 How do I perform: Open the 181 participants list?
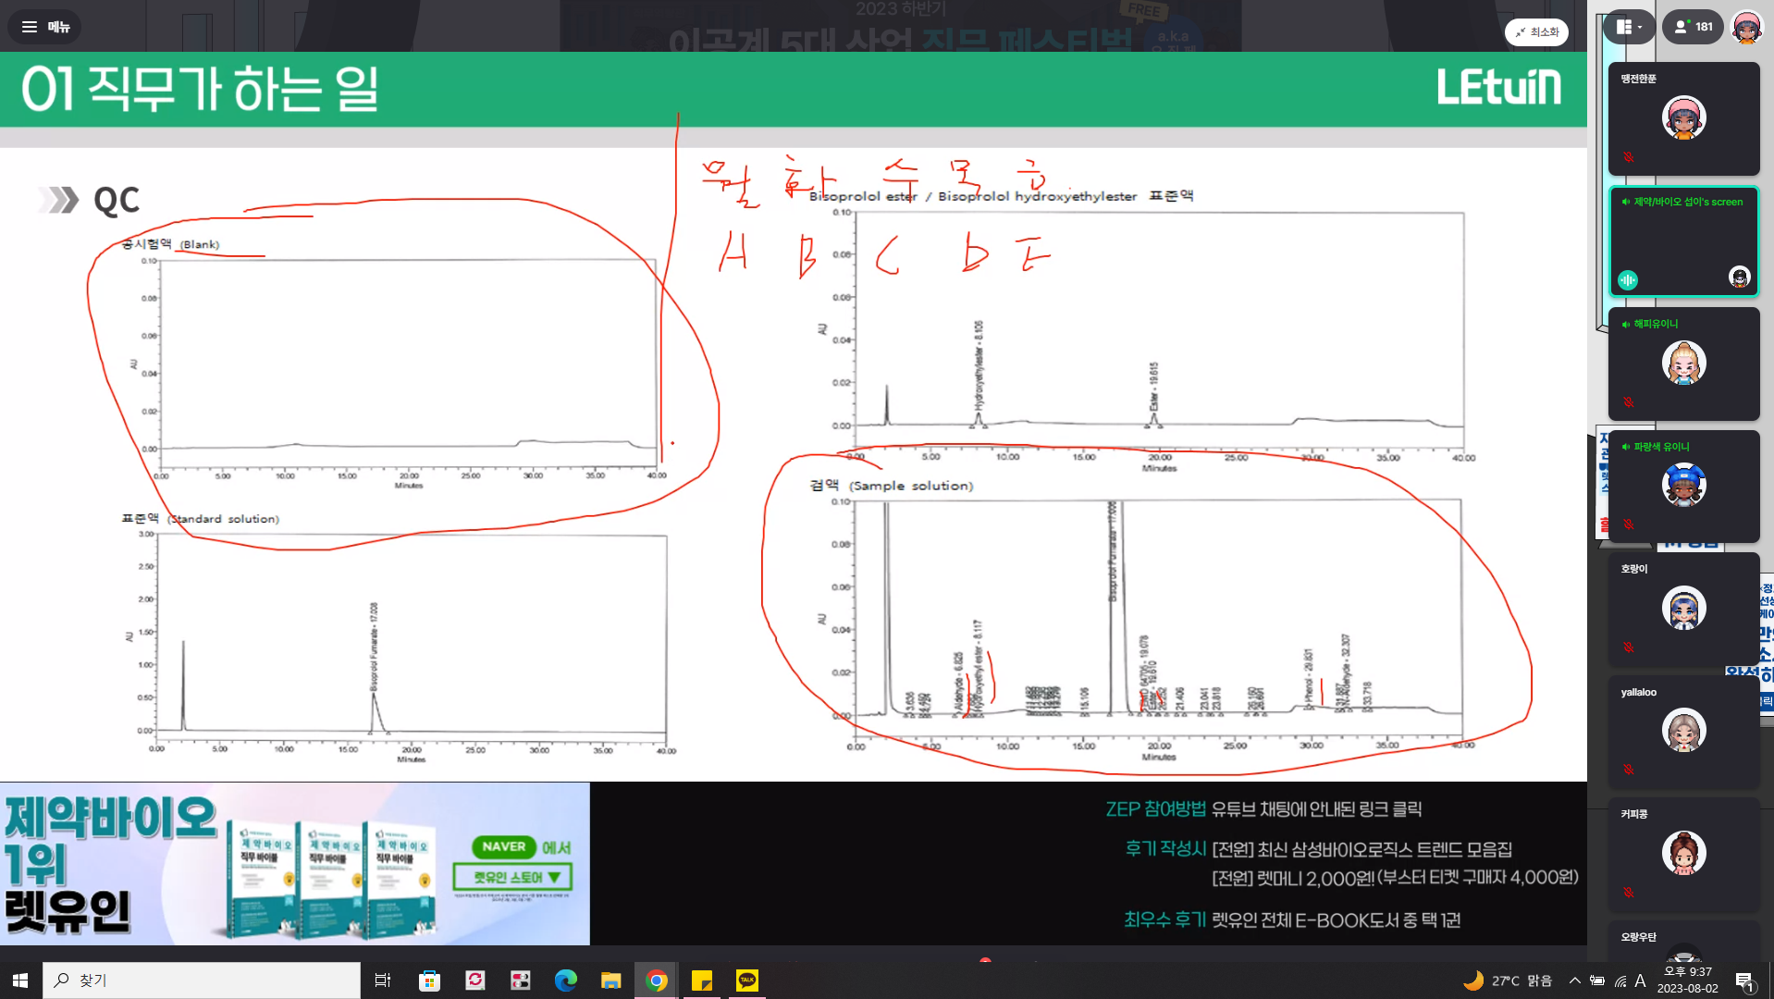[x=1693, y=27]
